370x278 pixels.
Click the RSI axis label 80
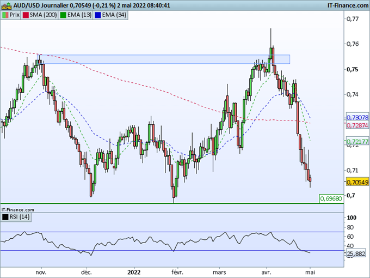350,227
